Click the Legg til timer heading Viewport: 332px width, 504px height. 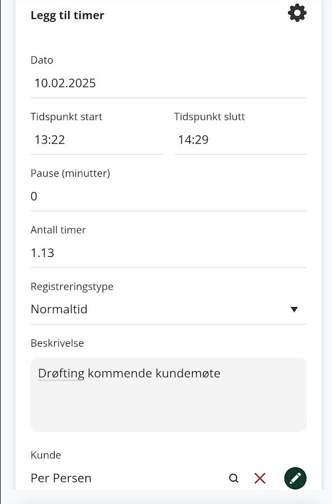(x=68, y=16)
